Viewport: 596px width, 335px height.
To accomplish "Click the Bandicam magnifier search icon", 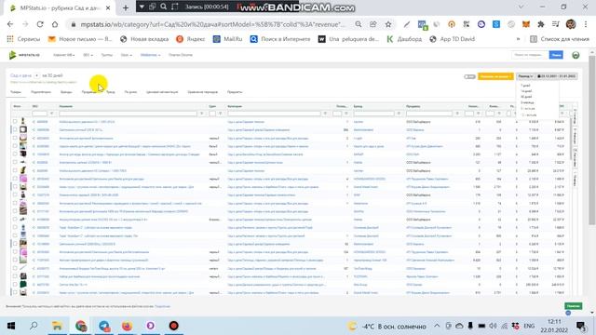I will pyautogui.click(x=164, y=7).
